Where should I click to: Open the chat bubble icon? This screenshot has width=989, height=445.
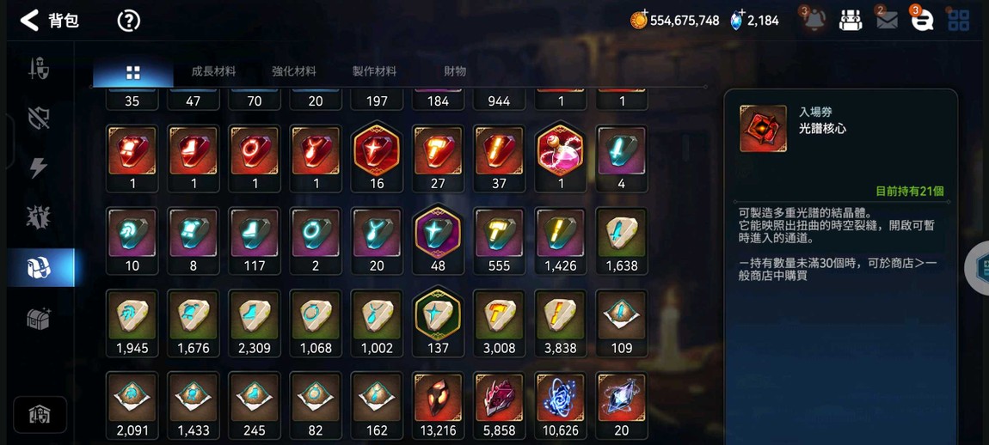click(x=922, y=20)
